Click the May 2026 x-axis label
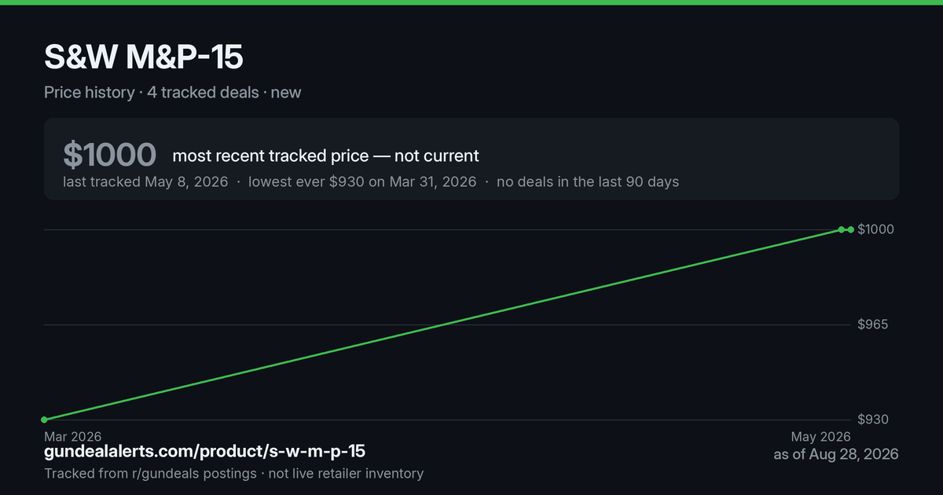Screen dimensions: 943x495 [x=820, y=436]
